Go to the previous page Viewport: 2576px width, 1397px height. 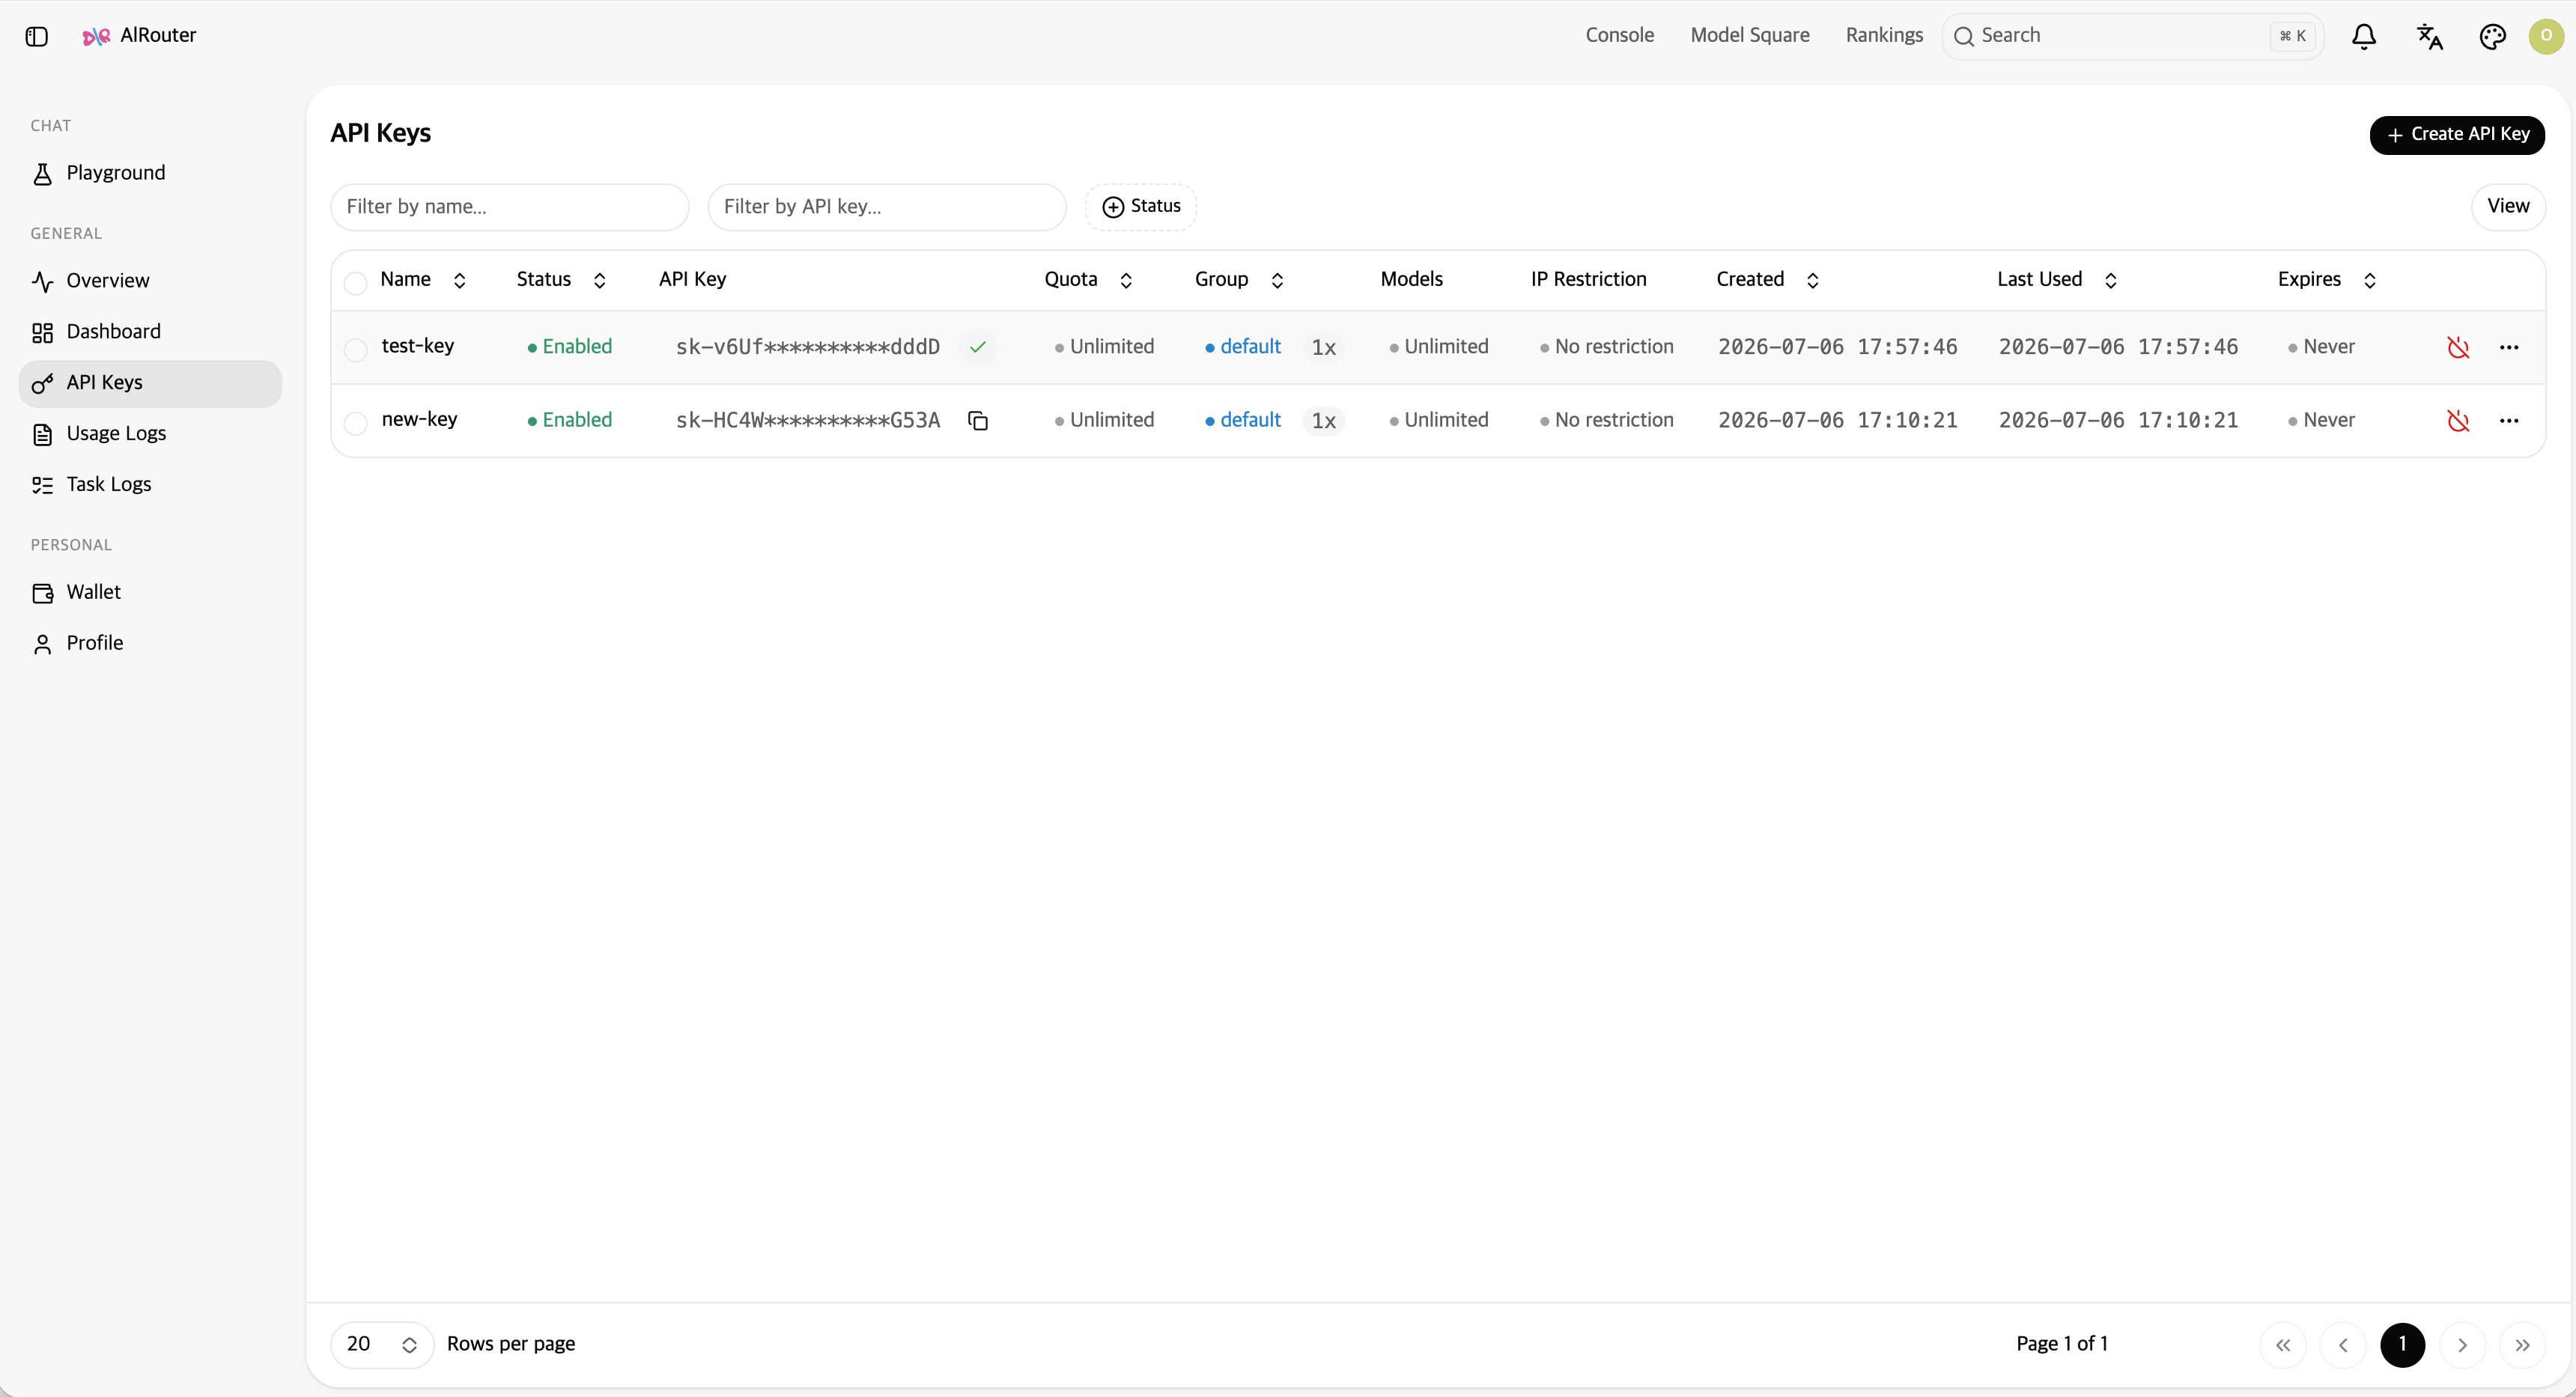[2343, 1345]
